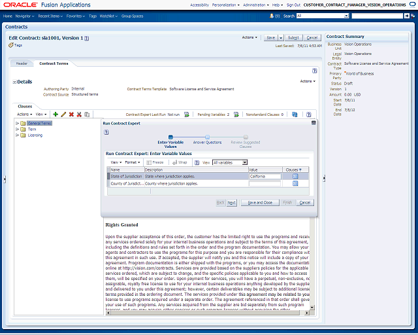Open the Search category All dropdown
This screenshot has height=335, width=418.
click(346, 16)
